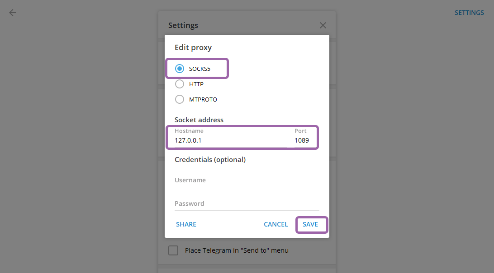Click the "Edit proxy" dialog title

193,47
